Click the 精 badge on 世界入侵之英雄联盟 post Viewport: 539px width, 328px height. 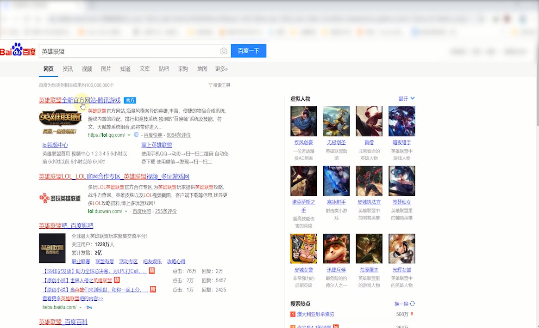117,280
